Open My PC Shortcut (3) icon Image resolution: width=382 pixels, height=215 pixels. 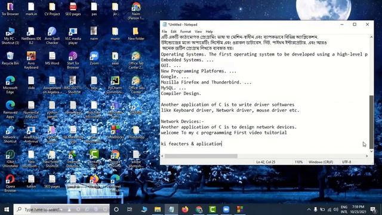[10, 36]
